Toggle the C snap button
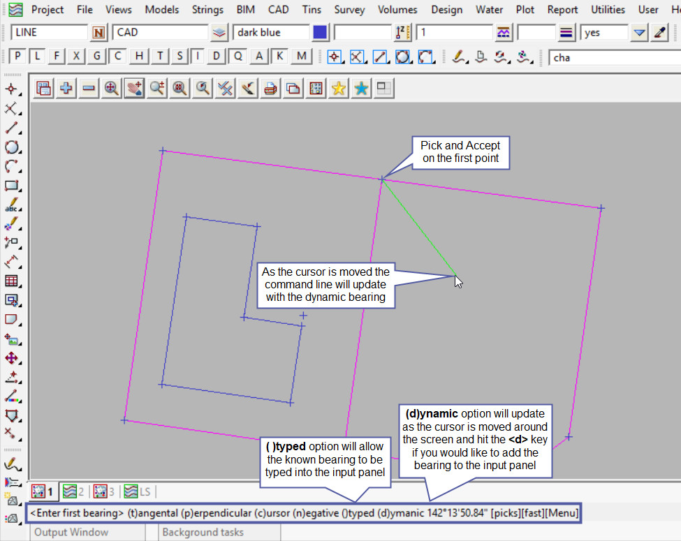The width and height of the screenshot is (681, 541). coord(119,57)
